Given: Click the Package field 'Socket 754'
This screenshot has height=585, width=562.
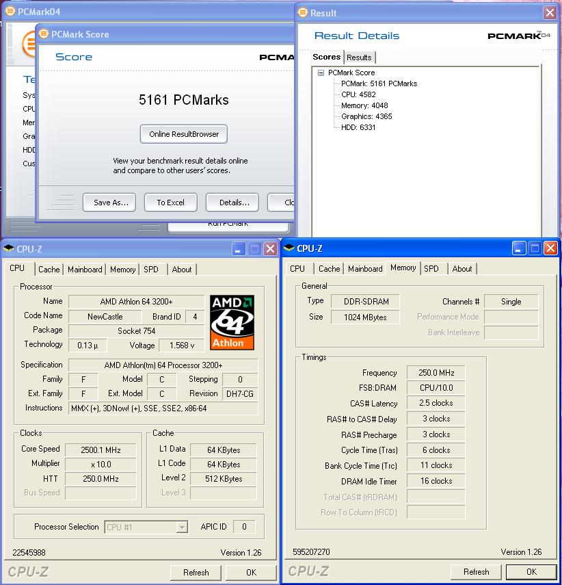Looking at the screenshot, I should click(x=137, y=331).
